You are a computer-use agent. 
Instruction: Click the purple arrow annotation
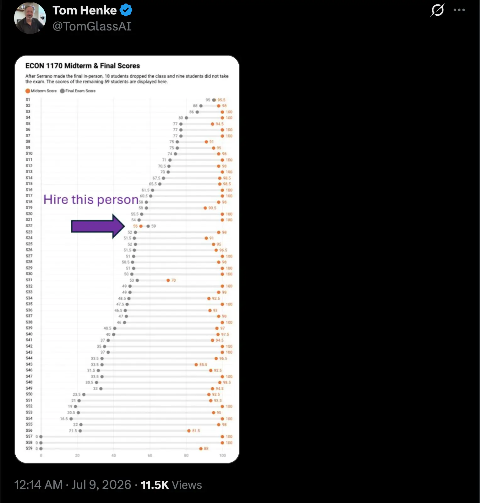[98, 226]
